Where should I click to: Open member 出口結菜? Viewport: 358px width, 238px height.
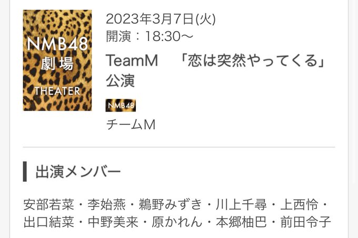pyautogui.click(x=49, y=222)
